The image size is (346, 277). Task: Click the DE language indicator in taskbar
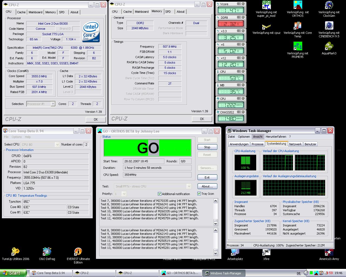pyautogui.click(x=299, y=273)
